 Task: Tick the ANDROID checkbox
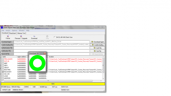(3, 78)
